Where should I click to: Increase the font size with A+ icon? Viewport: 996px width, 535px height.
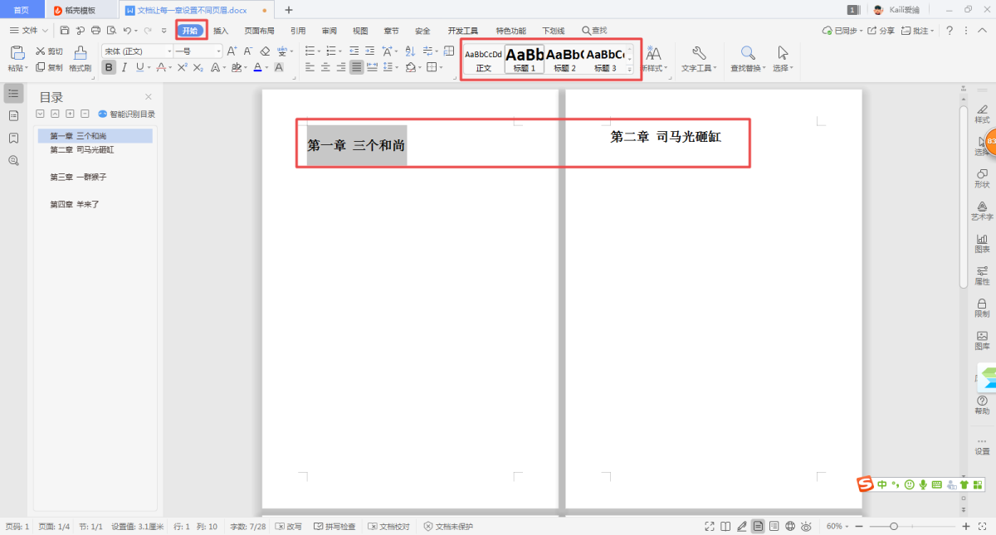pos(233,51)
